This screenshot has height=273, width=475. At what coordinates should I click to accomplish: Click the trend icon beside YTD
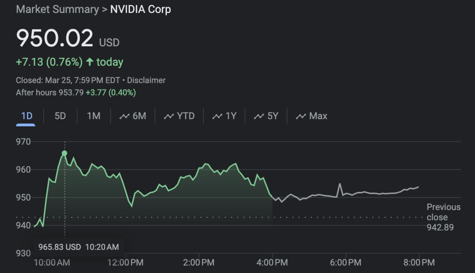coord(169,116)
